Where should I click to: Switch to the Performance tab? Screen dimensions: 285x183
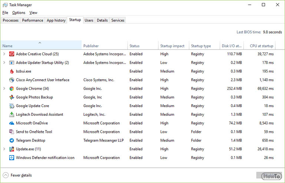[33, 20]
